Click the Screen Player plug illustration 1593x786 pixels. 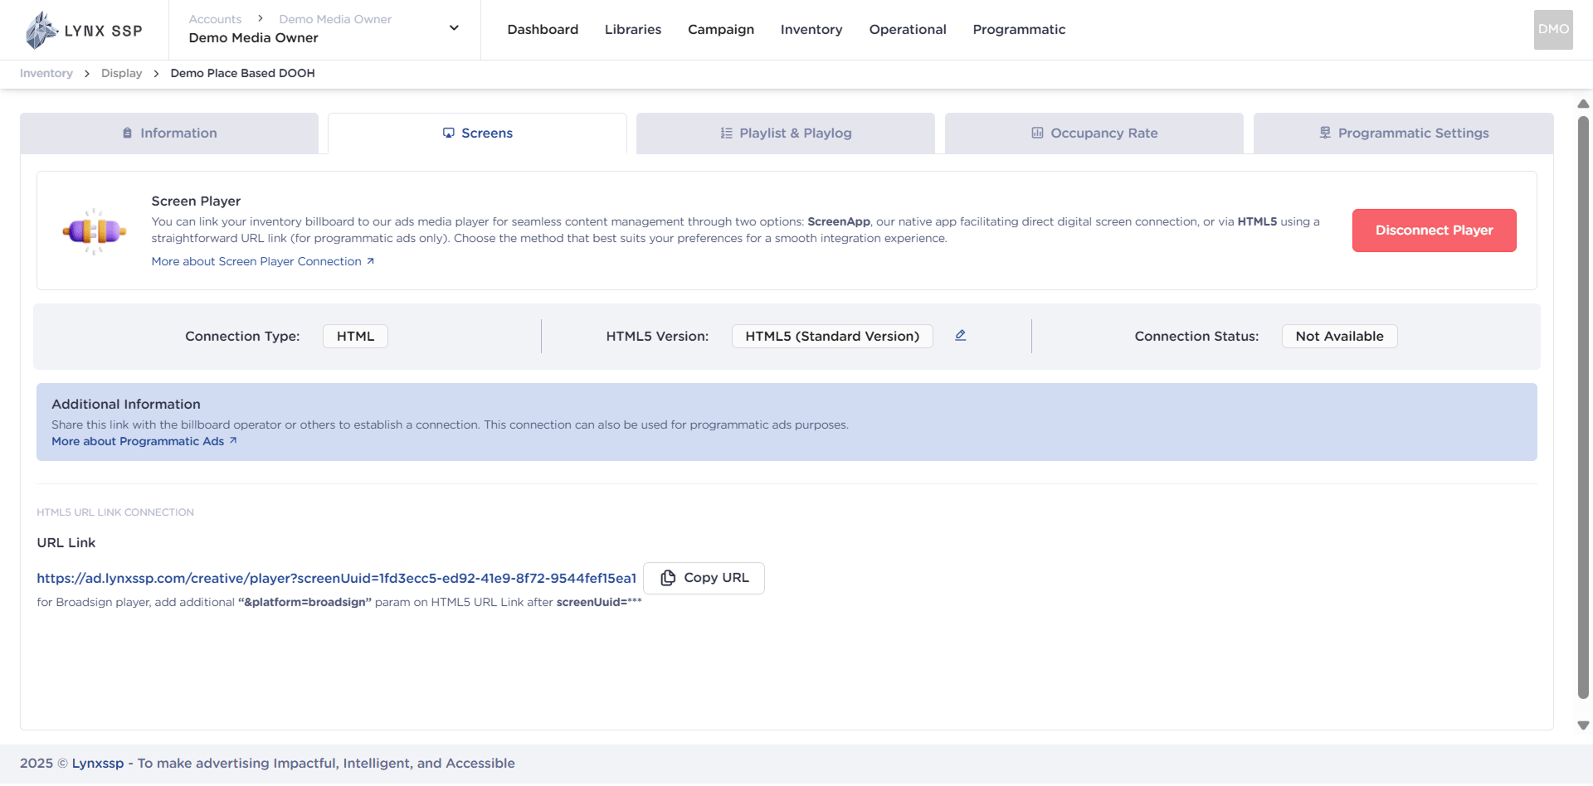[95, 231]
